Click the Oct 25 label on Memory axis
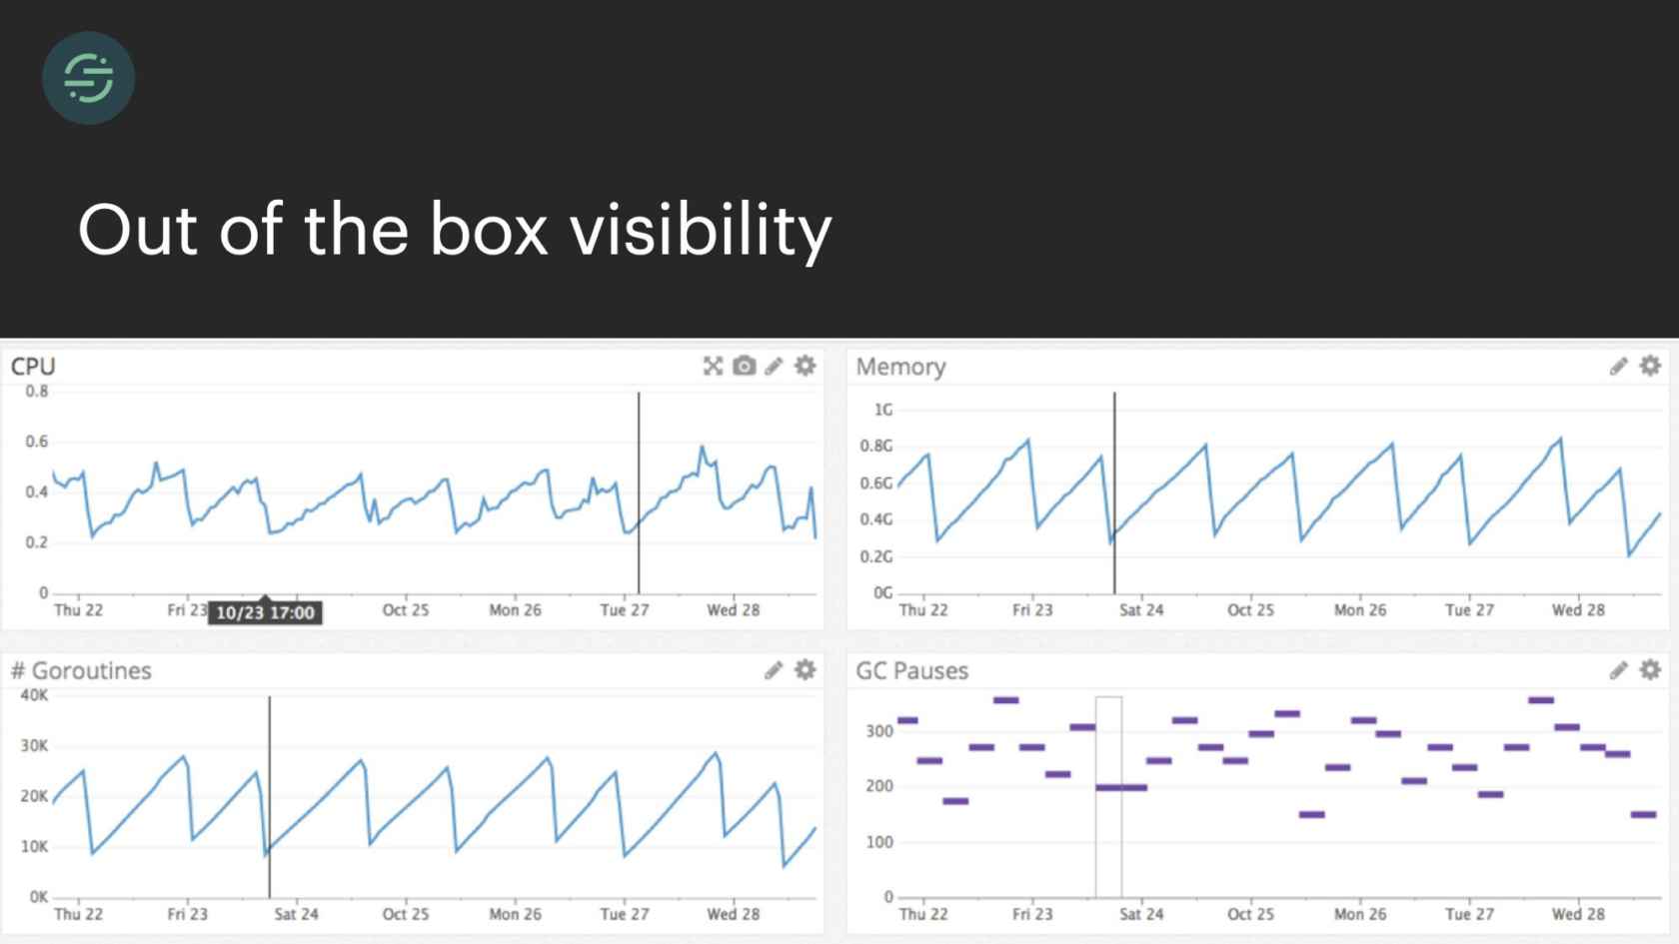 [1250, 610]
